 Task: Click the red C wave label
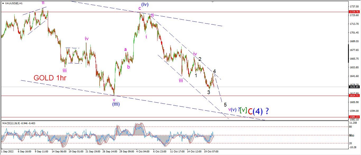point(251,111)
